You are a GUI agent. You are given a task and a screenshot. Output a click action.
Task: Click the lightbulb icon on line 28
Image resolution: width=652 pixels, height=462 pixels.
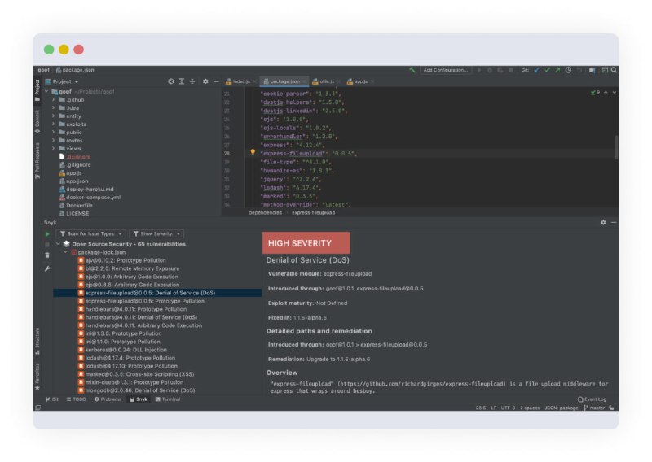[253, 152]
